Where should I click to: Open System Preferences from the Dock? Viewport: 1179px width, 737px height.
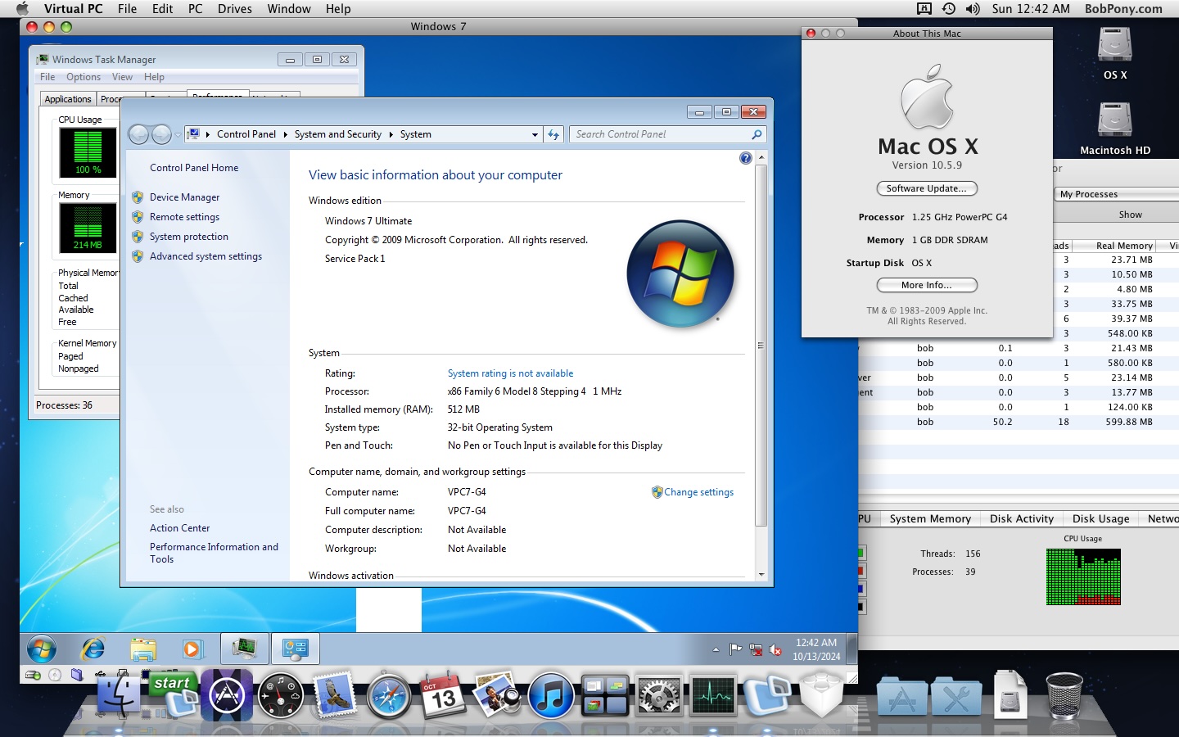(659, 696)
